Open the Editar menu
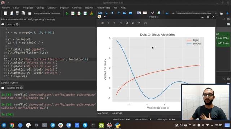Viewport: 231px width, 129px height. pos(16,8)
